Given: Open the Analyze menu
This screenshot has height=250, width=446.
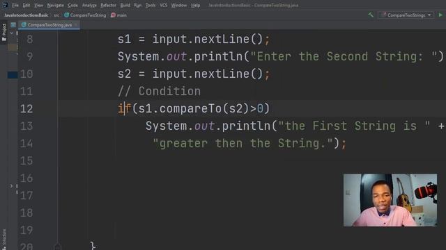Looking at the screenshot, I should 89,5.
